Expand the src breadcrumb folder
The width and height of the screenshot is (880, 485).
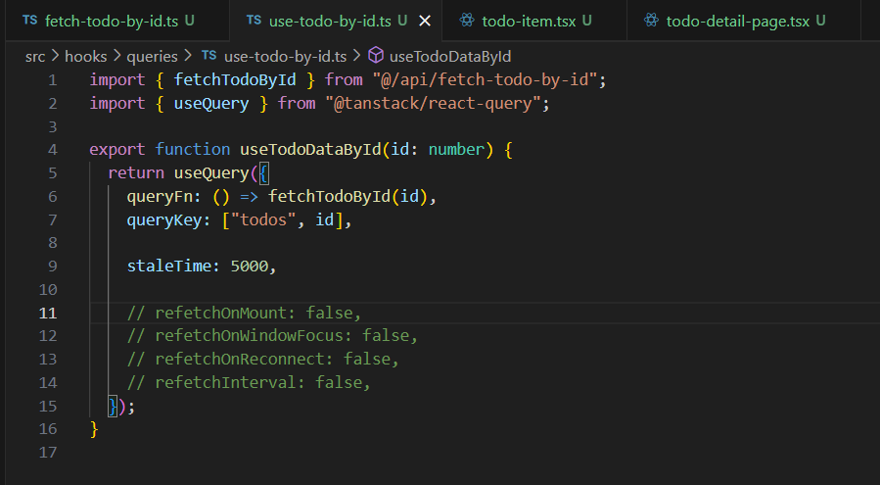(36, 56)
